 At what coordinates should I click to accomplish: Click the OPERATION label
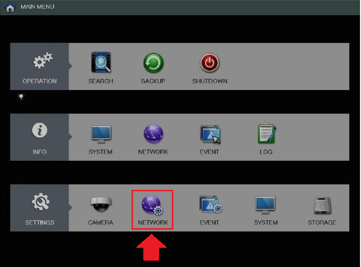click(x=39, y=81)
